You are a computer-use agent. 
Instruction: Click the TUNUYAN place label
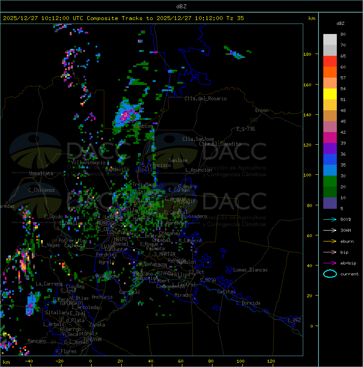point(92,339)
